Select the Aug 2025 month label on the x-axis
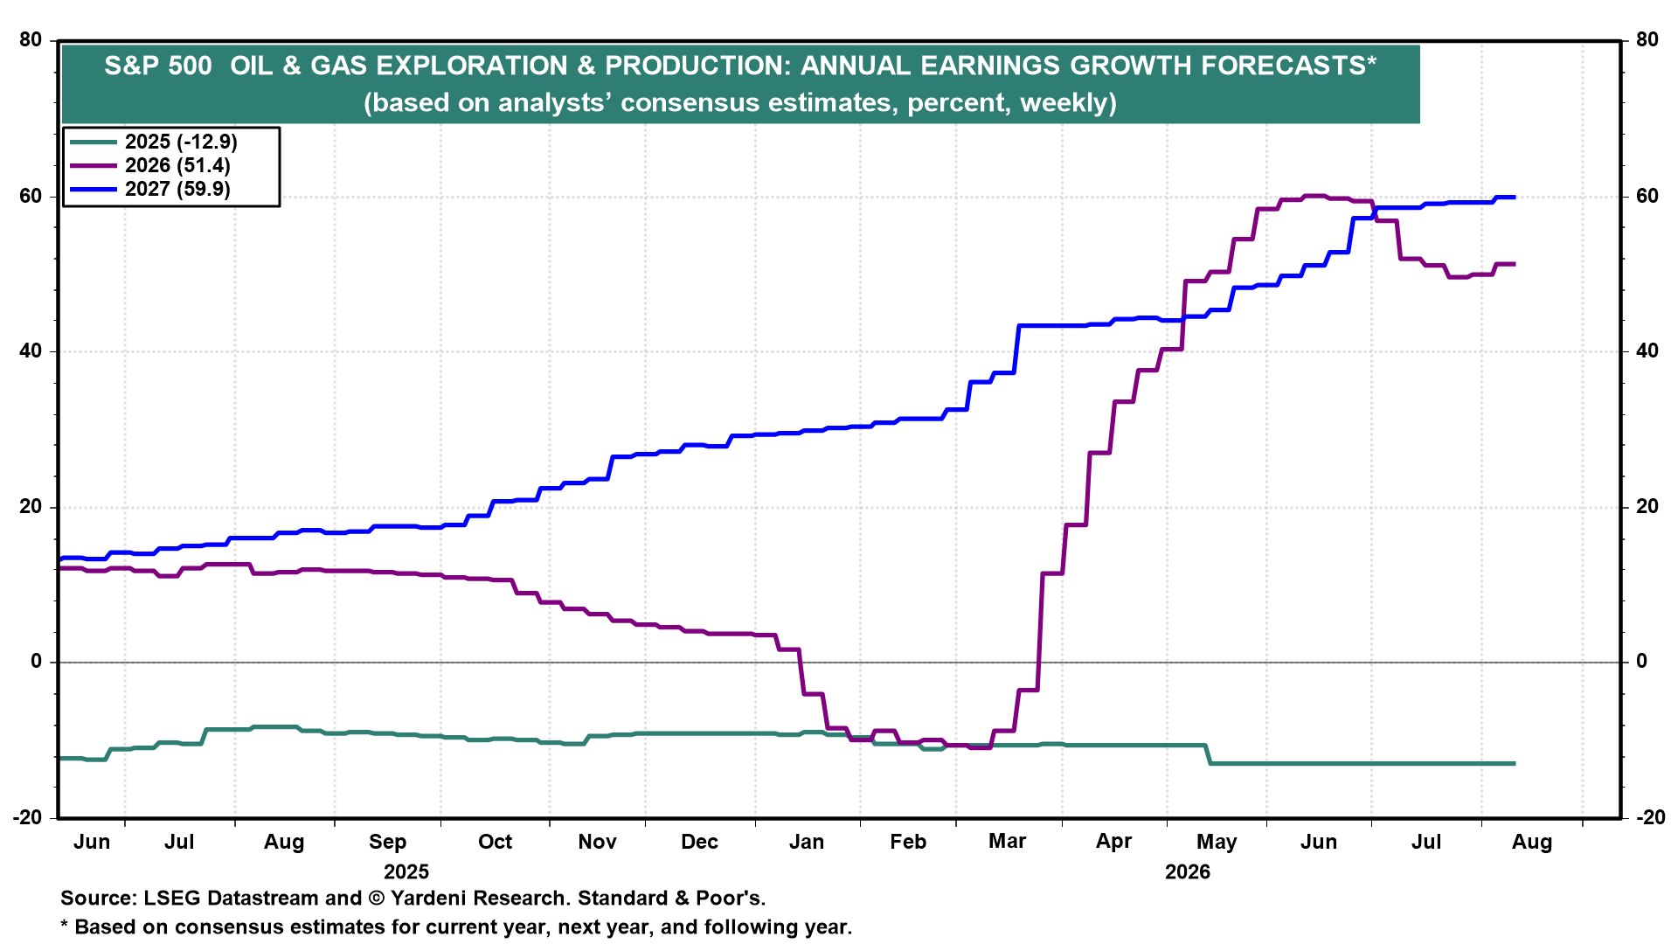The height and width of the screenshot is (944, 1678). (284, 843)
